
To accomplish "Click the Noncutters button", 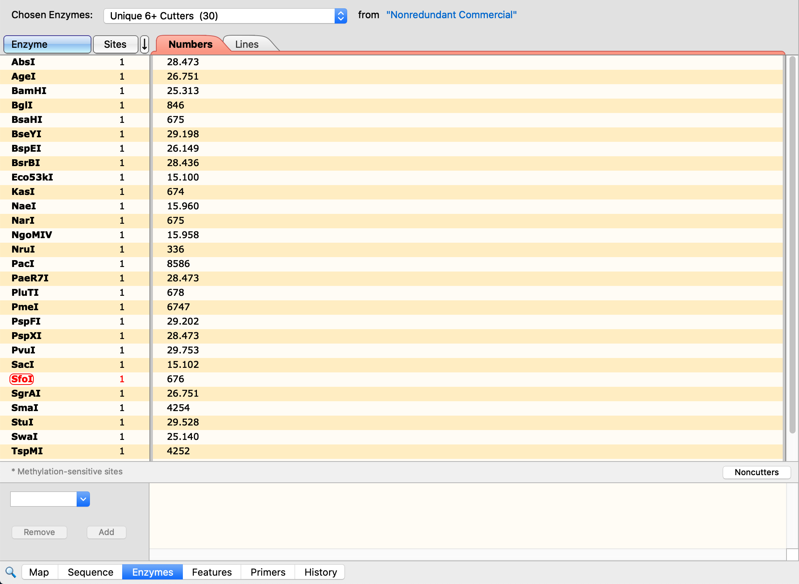I will click(x=757, y=472).
